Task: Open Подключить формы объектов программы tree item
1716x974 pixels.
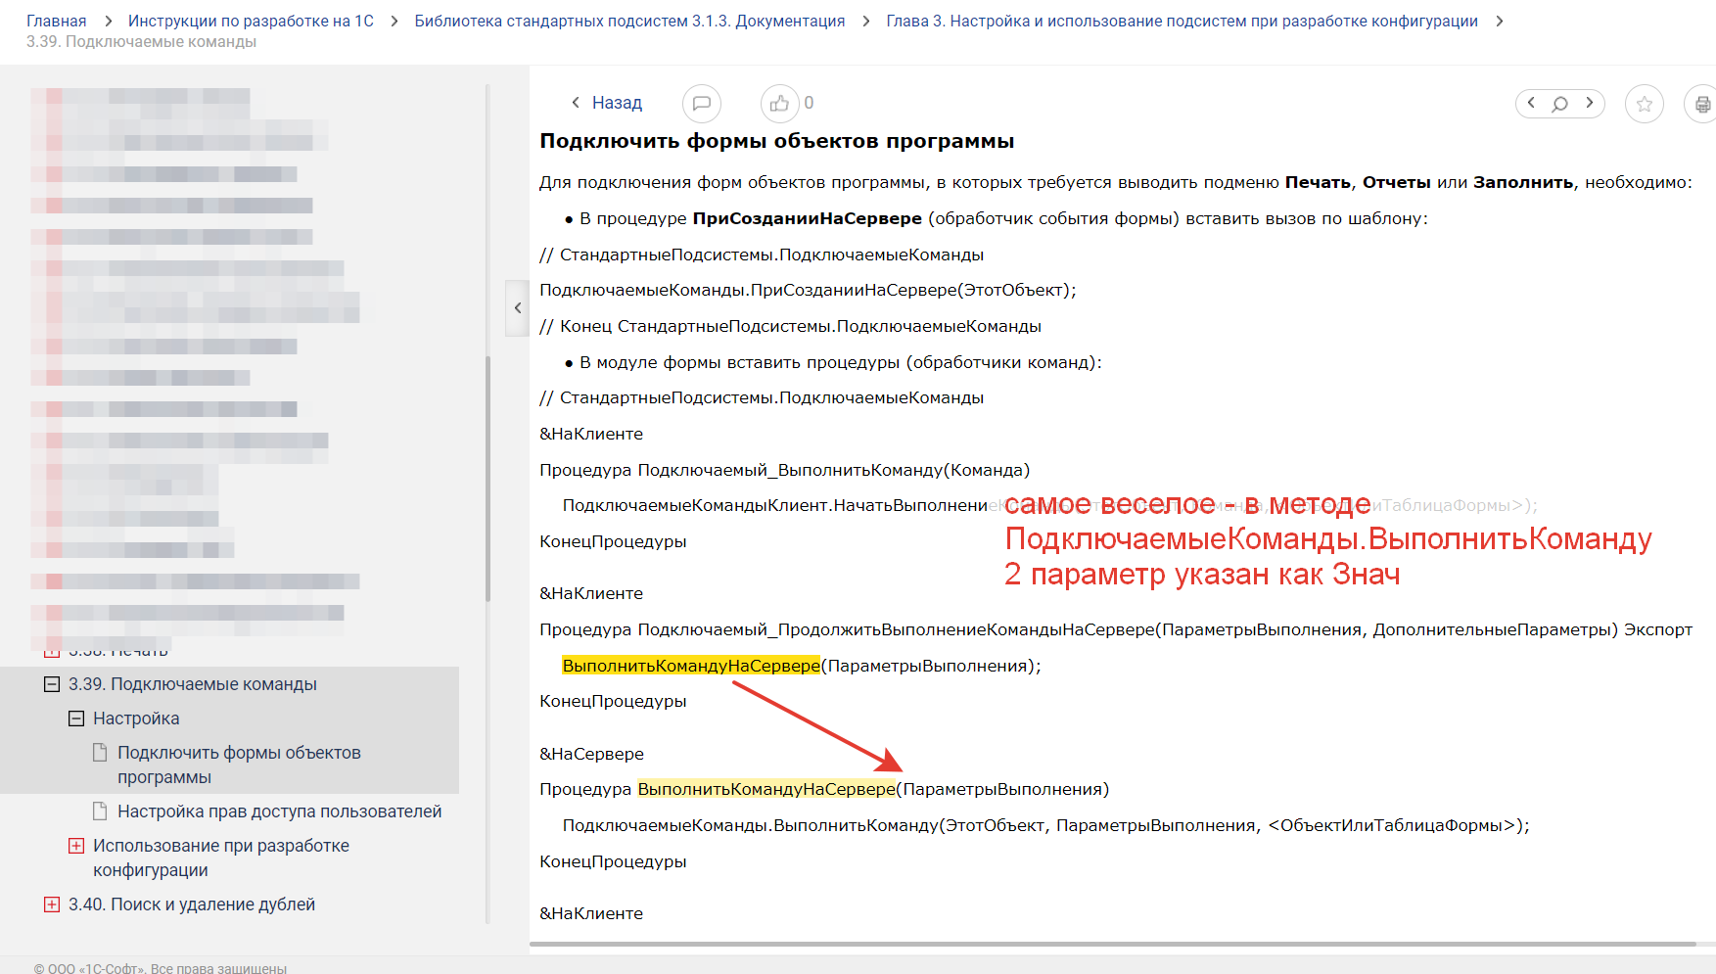Action: click(x=239, y=765)
